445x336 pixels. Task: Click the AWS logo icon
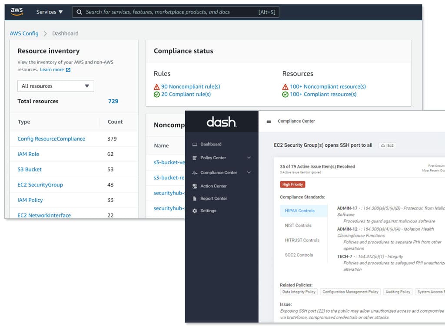[x=17, y=12]
